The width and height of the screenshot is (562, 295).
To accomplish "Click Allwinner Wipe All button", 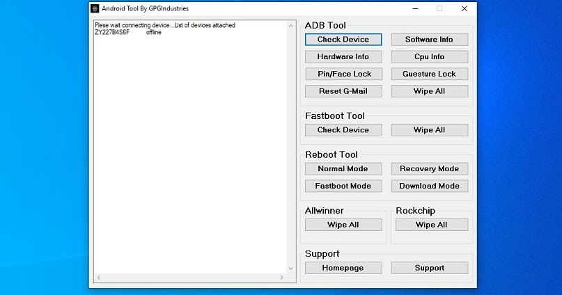I will tap(343, 225).
